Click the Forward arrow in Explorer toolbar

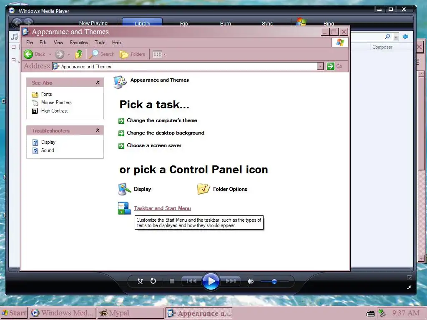click(59, 54)
